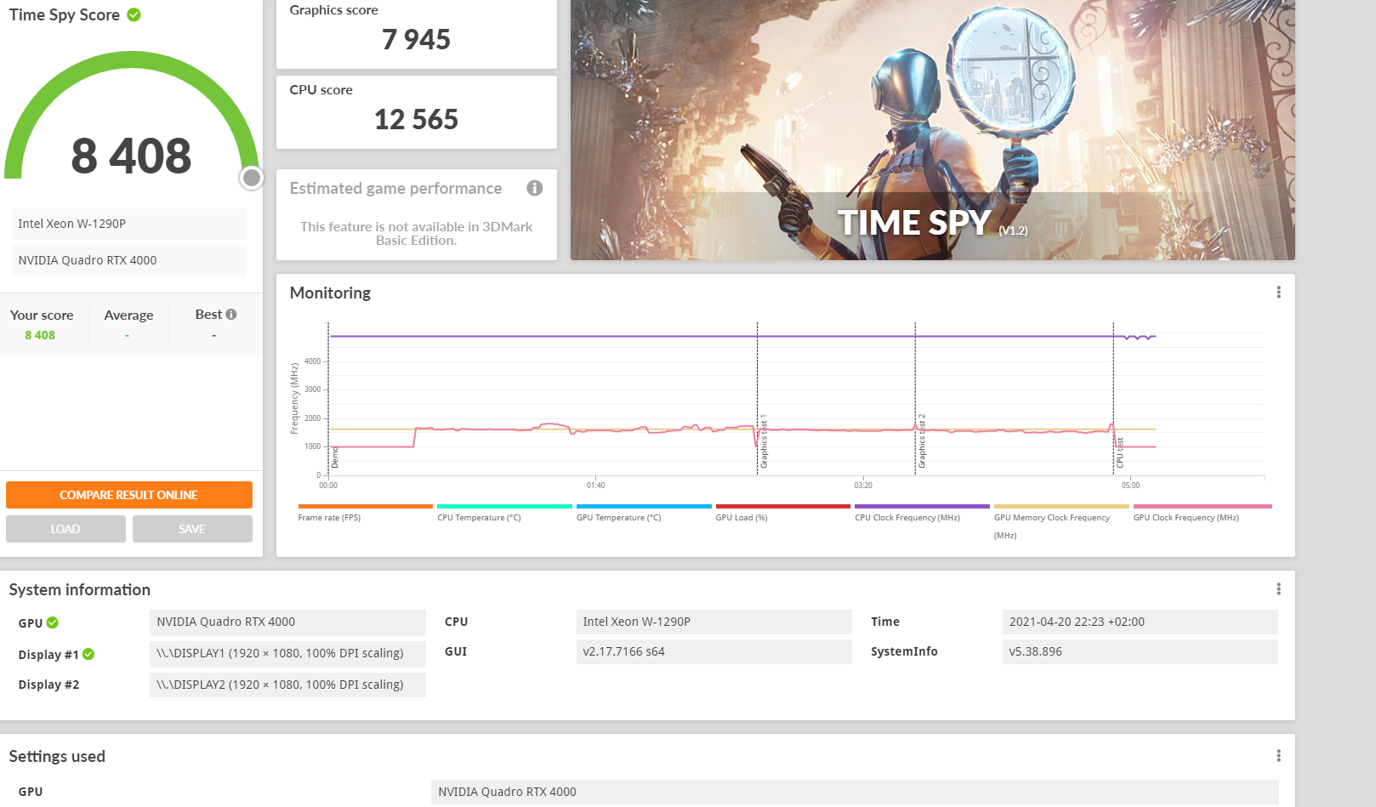
Task: Toggle the GPU Temperature legend series
Action: tap(618, 517)
